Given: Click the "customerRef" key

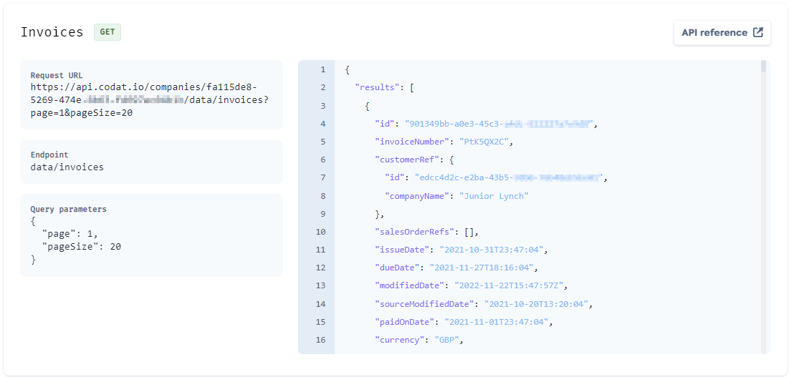Looking at the screenshot, I should pyautogui.click(x=406, y=160).
